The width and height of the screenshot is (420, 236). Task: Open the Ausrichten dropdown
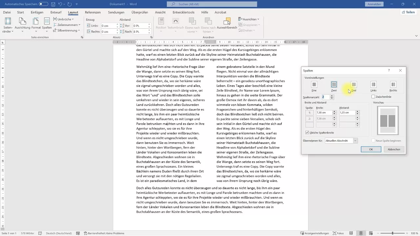[x=249, y=19]
